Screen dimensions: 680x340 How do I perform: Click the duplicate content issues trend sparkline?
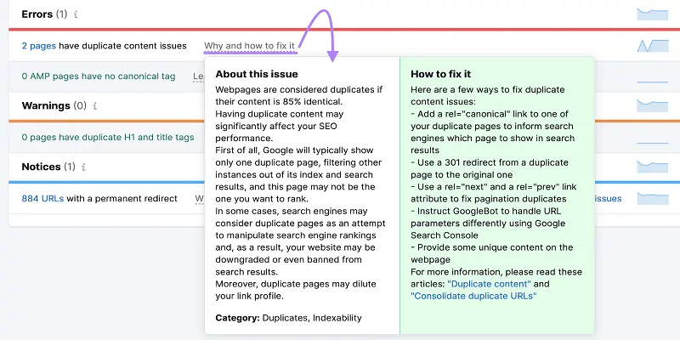pos(652,45)
